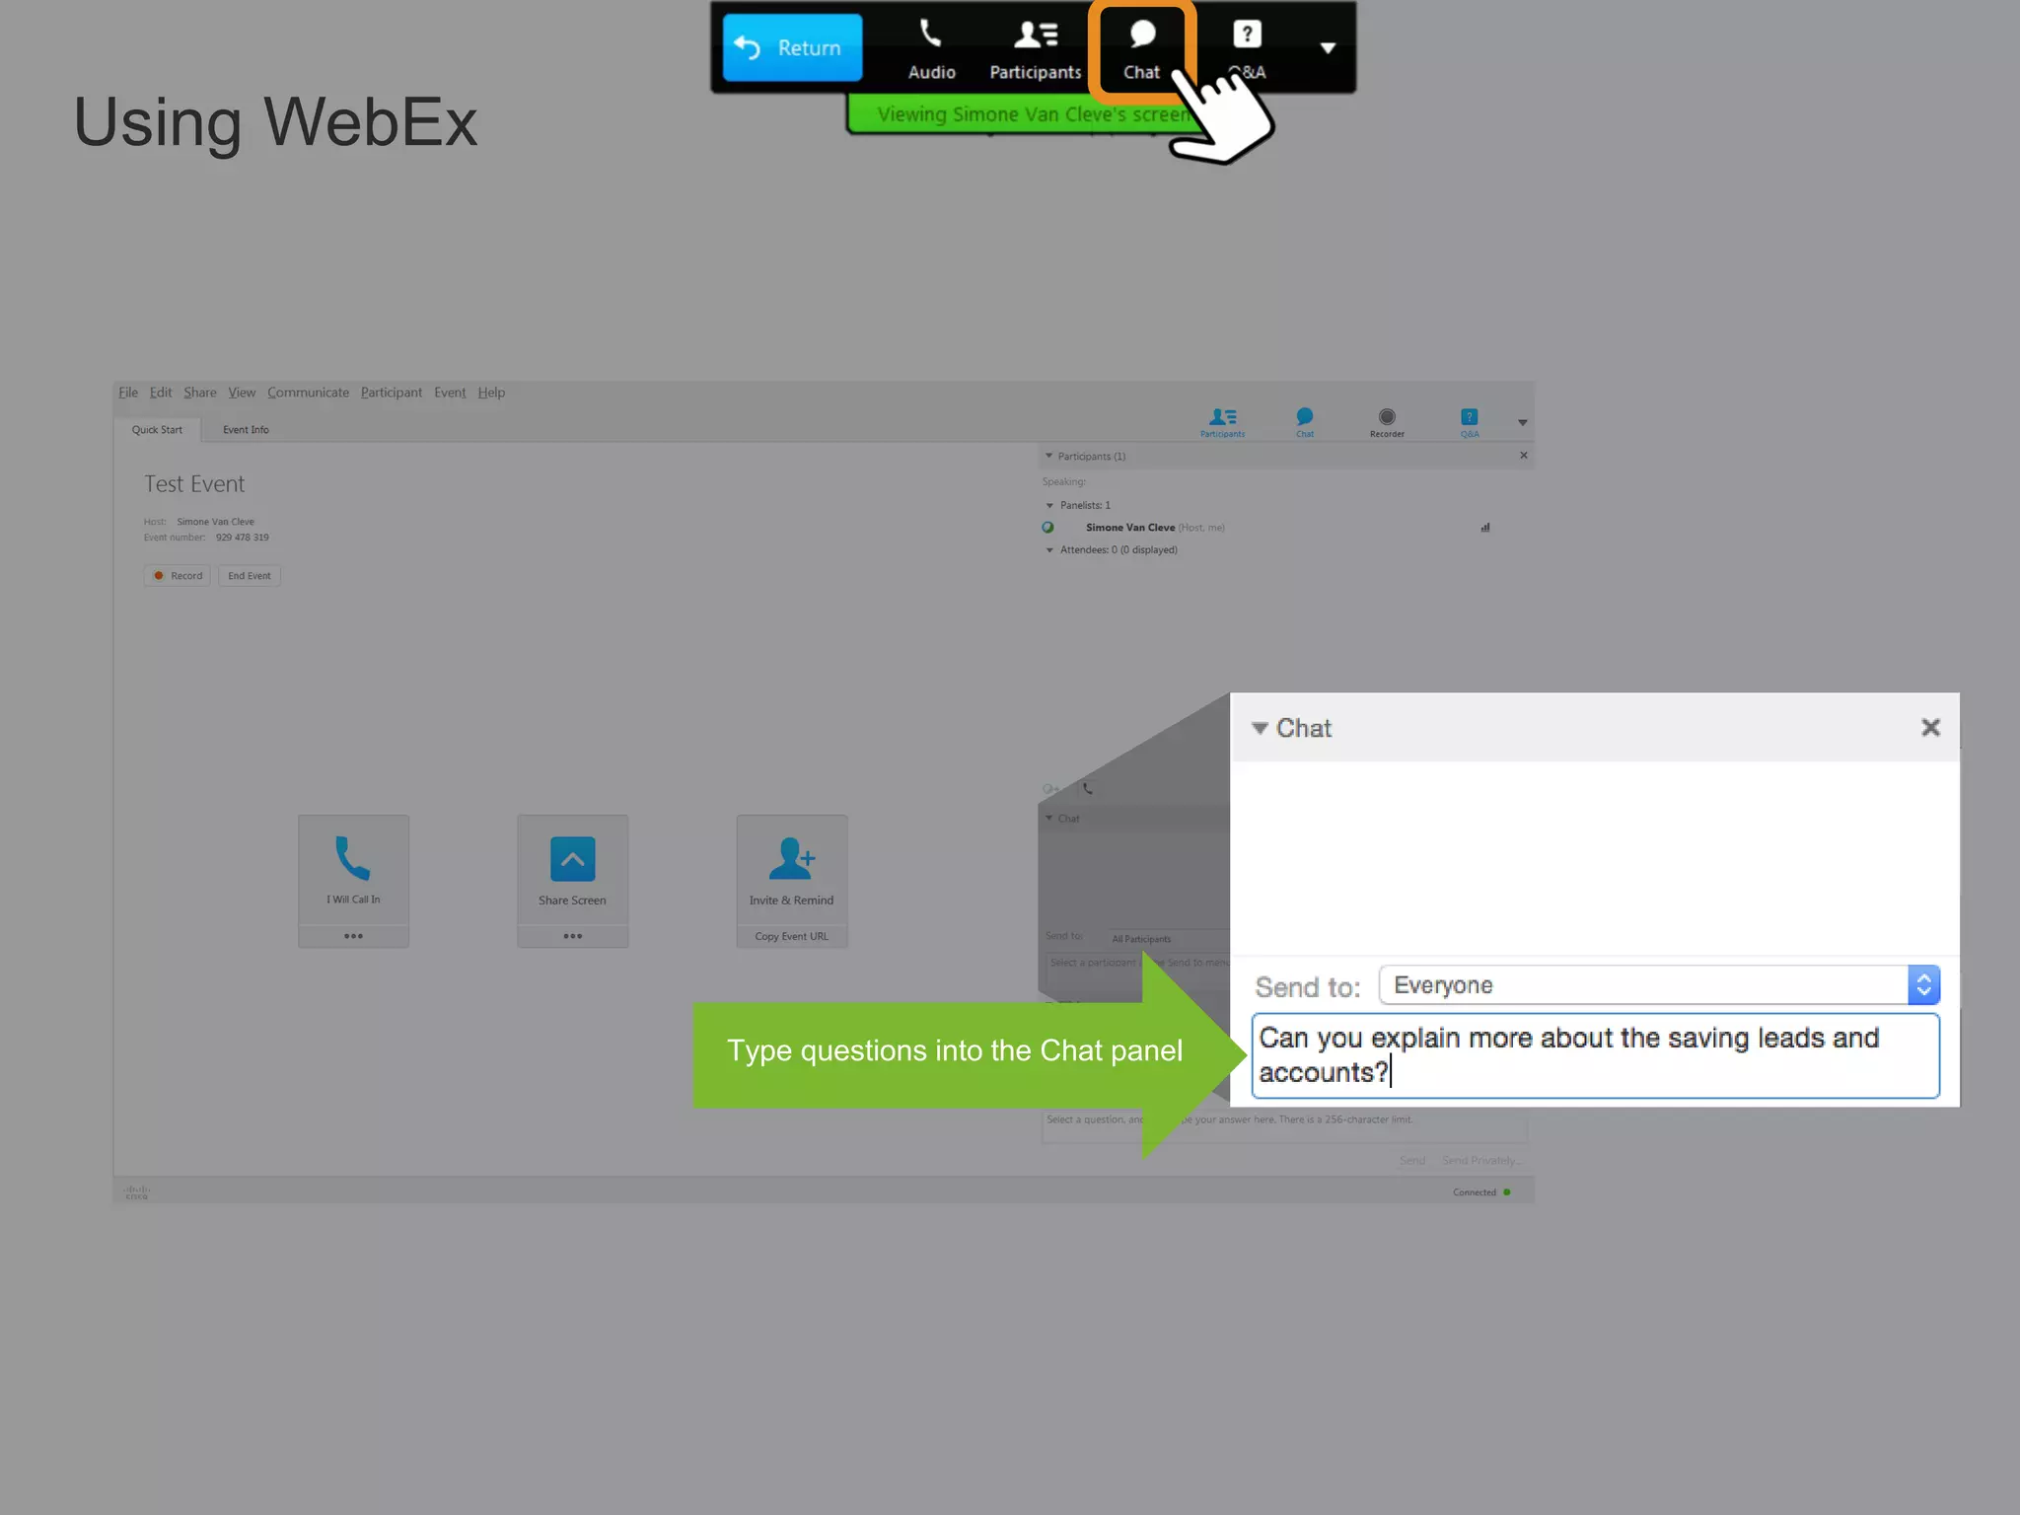Viewport: 2020px width, 1515px height.
Task: Toggle the Participants panel icon in the event window
Action: coord(1223,422)
